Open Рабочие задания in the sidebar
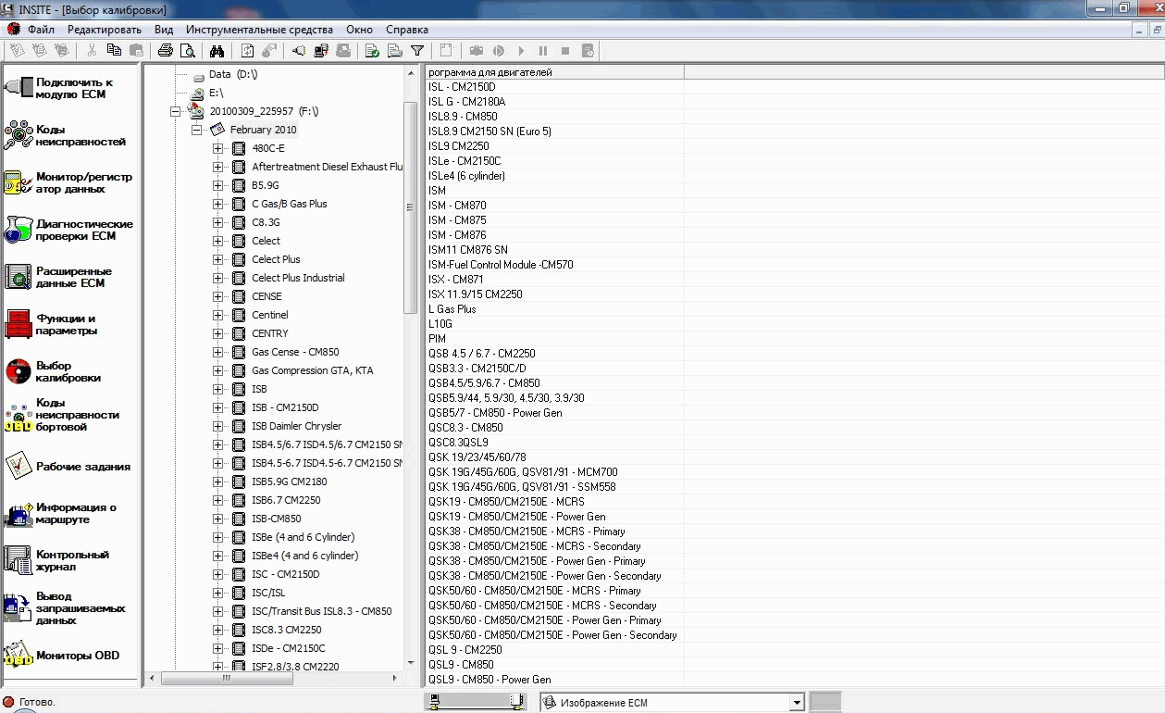Image resolution: width=1165 pixels, height=713 pixels. pyautogui.click(x=71, y=467)
